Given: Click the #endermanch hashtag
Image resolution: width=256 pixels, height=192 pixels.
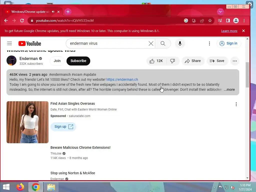Looking at the screenshot, I should coord(60,74).
